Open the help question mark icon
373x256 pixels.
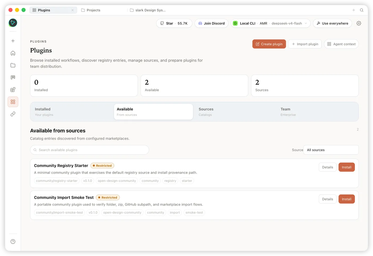pyautogui.click(x=13, y=242)
